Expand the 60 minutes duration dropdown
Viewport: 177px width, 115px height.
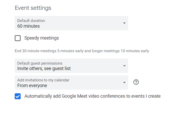pyautogui.click(x=71, y=23)
